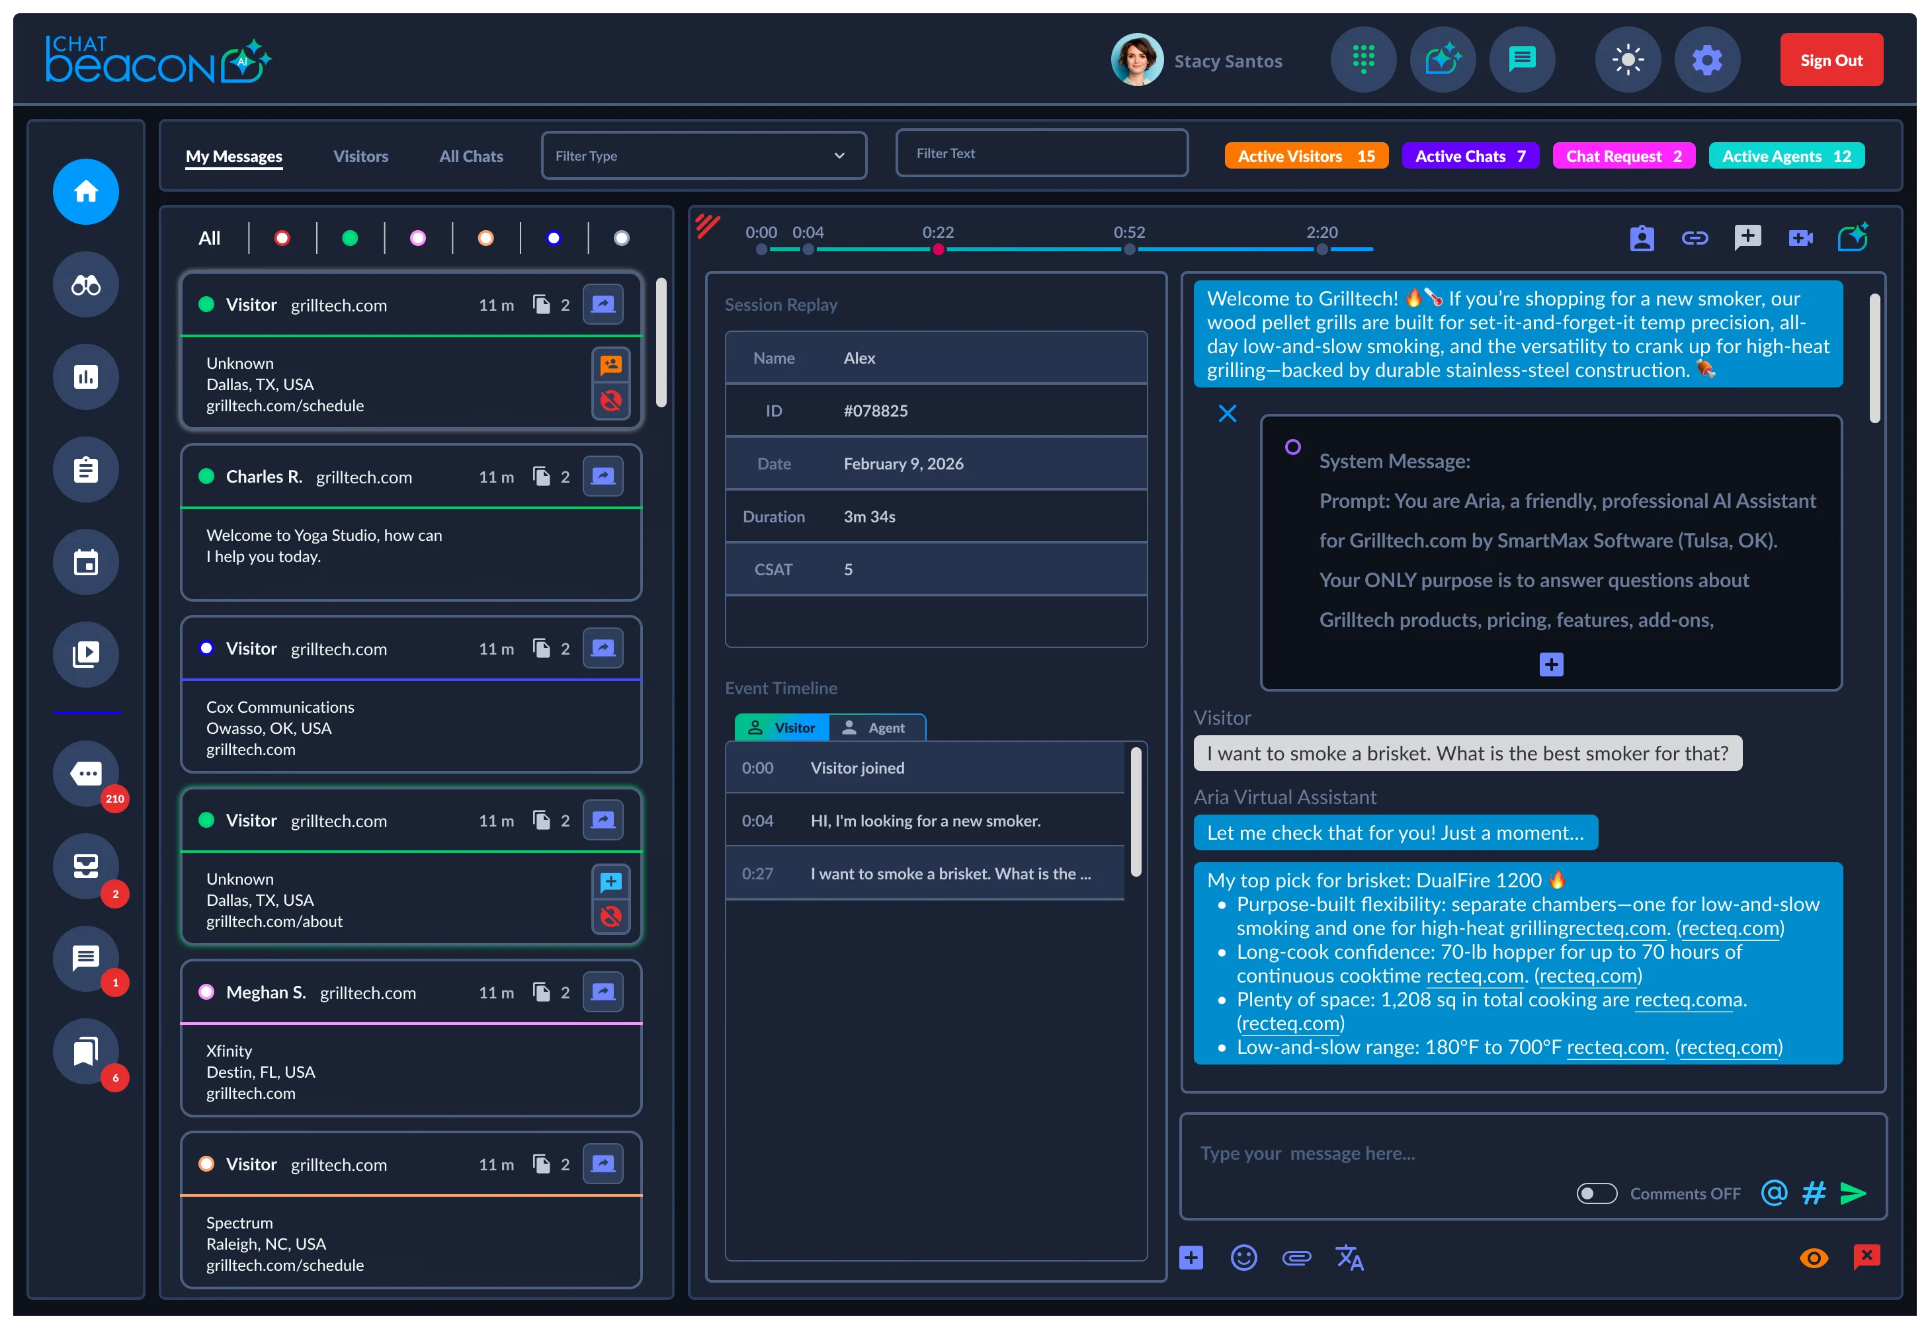The width and height of the screenshot is (1930, 1329).
Task: Click the hashtag icon in message box
Action: [1814, 1193]
